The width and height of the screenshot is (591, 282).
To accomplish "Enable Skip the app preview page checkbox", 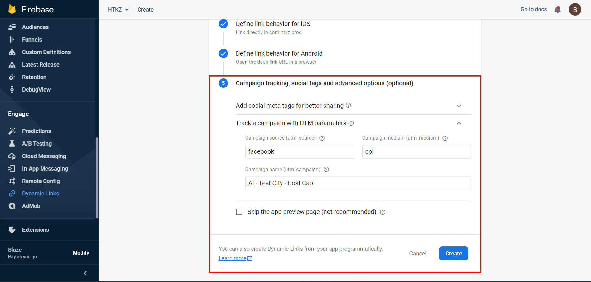I will [239, 212].
